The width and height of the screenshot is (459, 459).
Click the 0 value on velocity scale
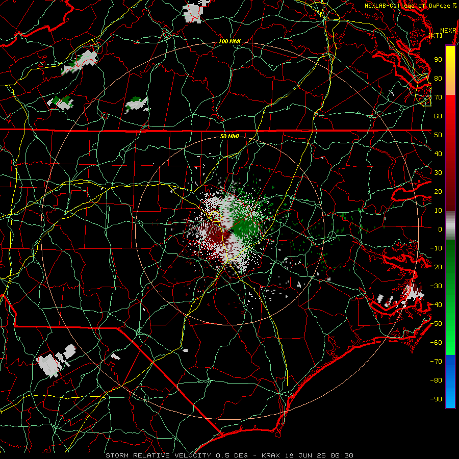(440, 229)
